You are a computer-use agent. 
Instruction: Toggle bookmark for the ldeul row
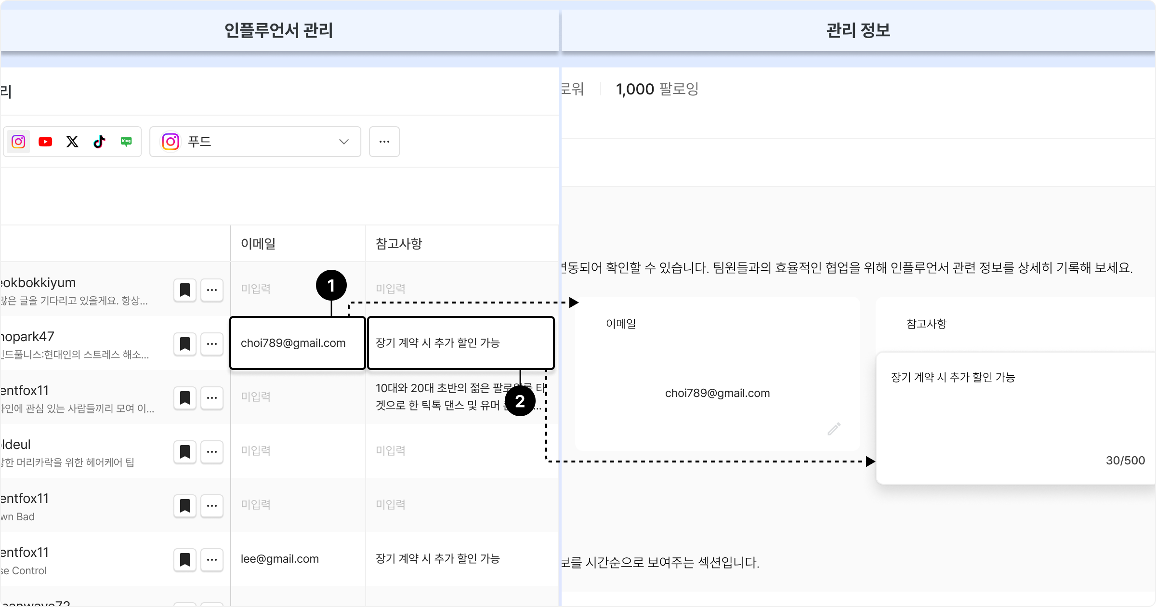click(184, 452)
